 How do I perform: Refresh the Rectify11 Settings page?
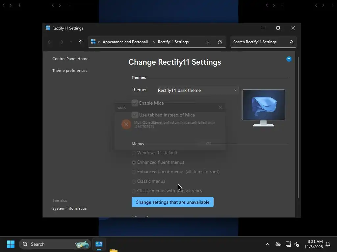tap(220, 42)
